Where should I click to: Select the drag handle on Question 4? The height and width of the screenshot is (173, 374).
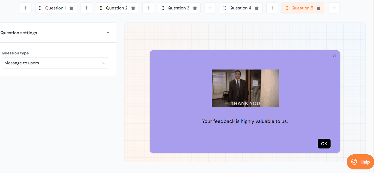point(225,8)
